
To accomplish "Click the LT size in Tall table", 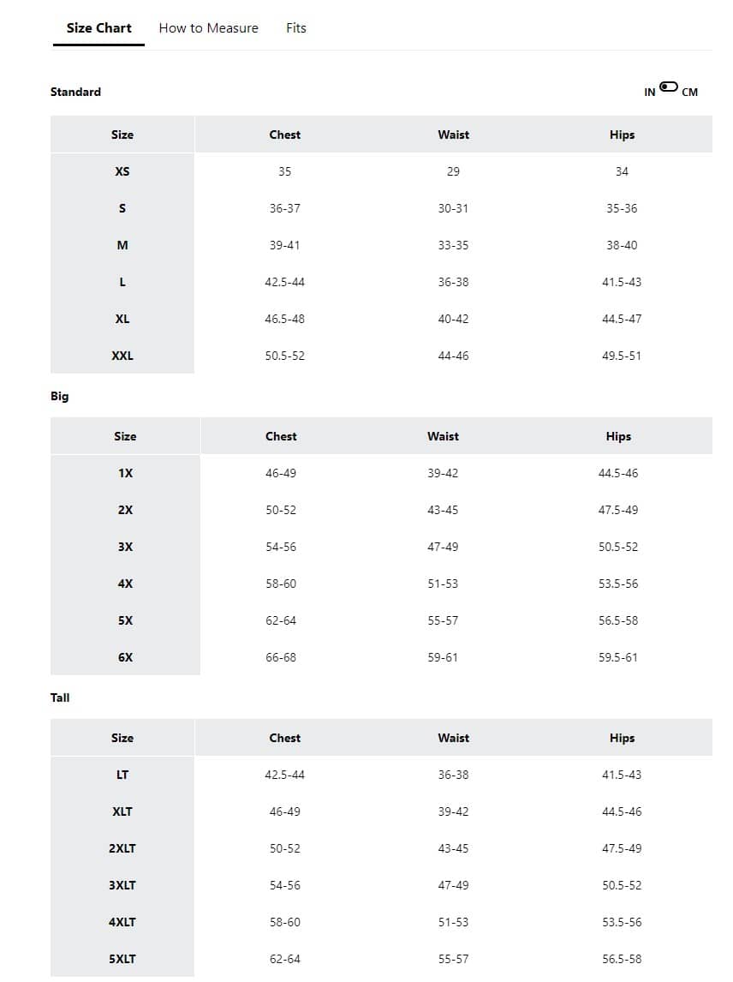I will pos(122,775).
